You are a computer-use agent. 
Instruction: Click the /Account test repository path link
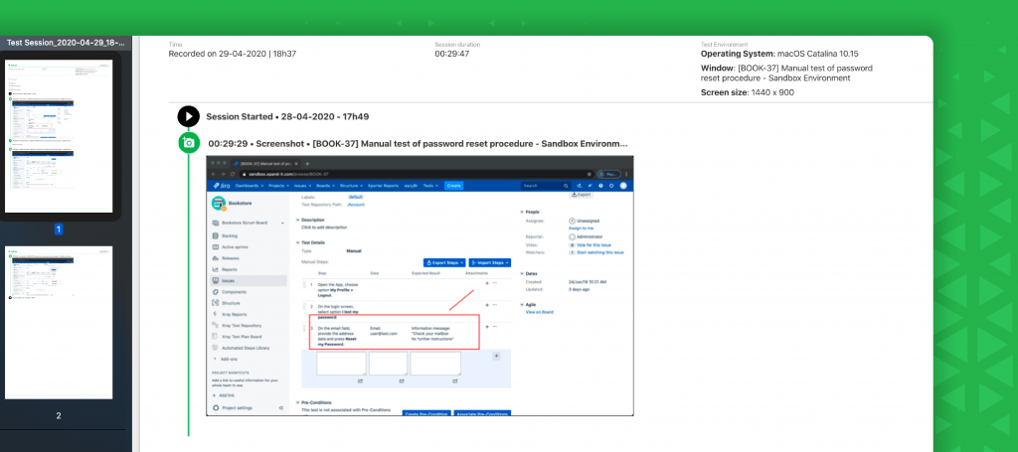click(355, 205)
